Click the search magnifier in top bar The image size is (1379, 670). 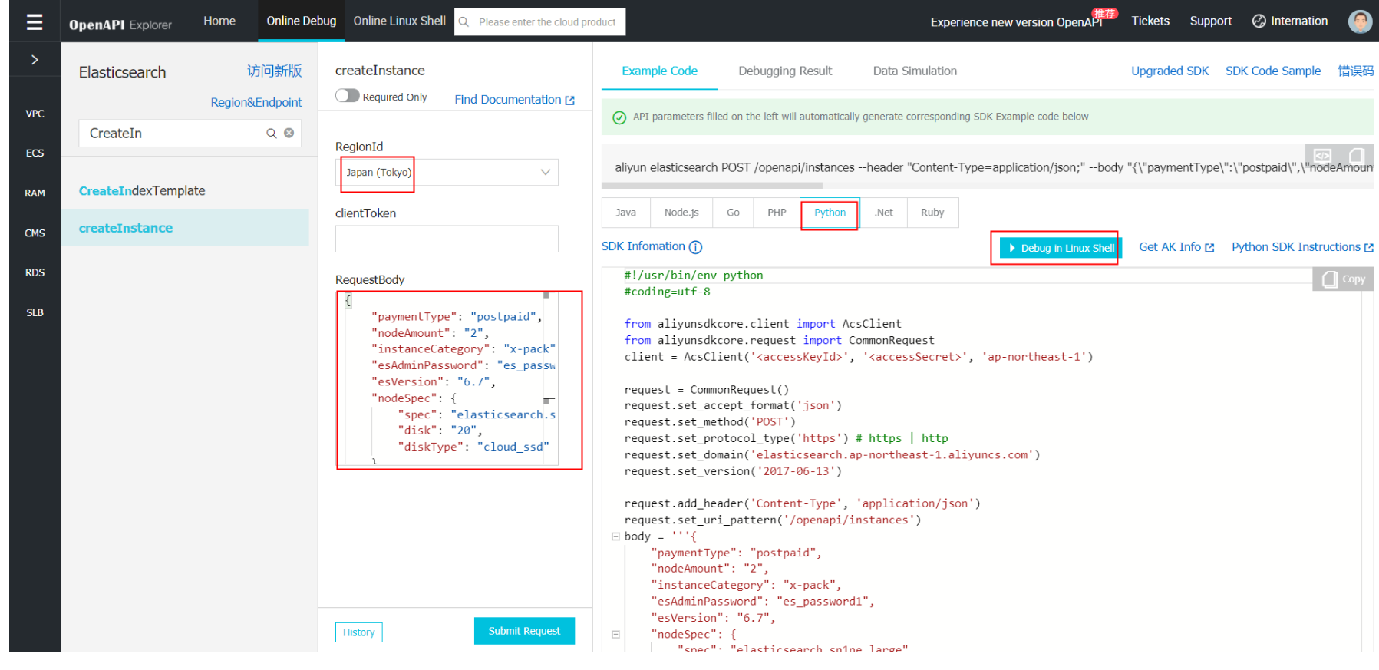(x=464, y=22)
